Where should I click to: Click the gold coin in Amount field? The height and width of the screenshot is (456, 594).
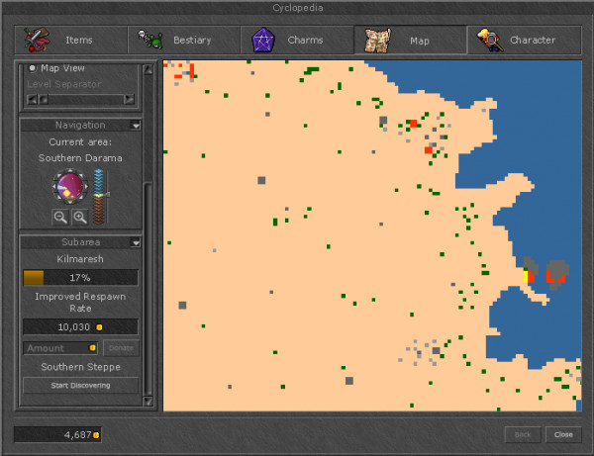coord(92,348)
